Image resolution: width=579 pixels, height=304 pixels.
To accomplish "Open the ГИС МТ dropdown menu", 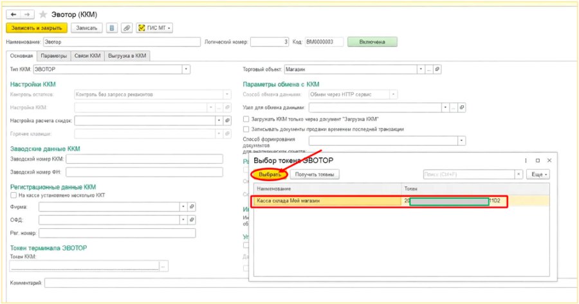I will coord(154,28).
